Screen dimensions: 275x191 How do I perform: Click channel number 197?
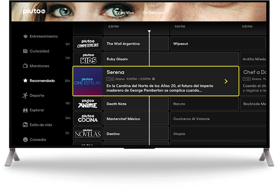67,44
